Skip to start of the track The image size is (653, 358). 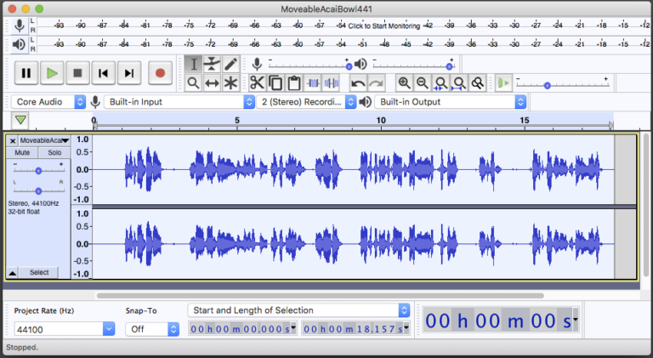pyautogui.click(x=103, y=73)
